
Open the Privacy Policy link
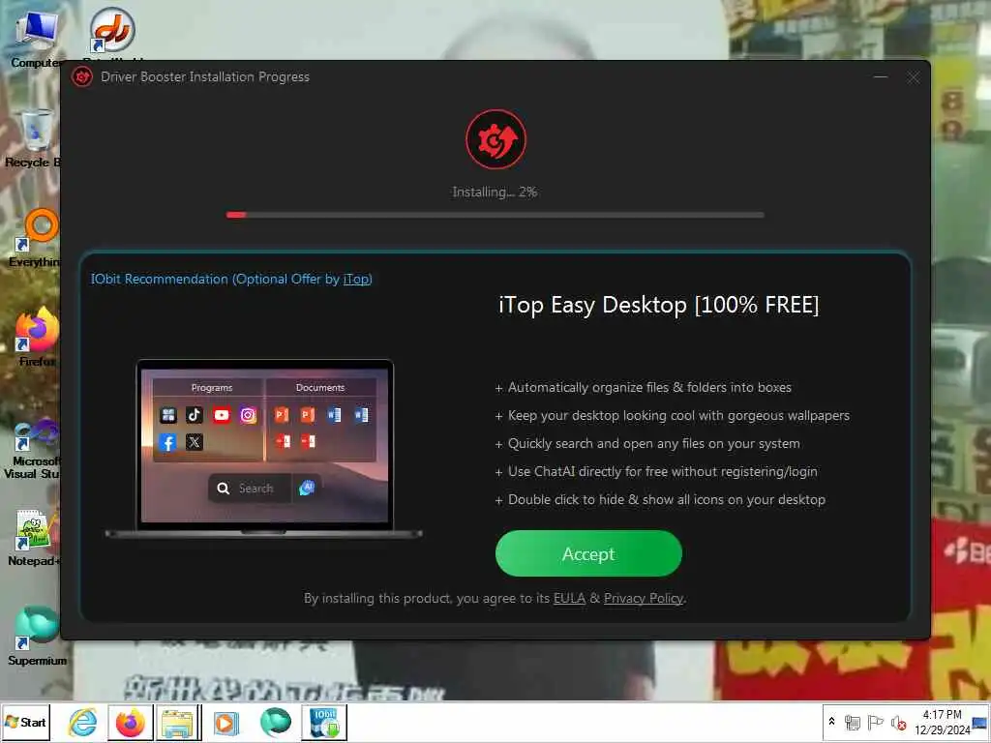coord(643,598)
